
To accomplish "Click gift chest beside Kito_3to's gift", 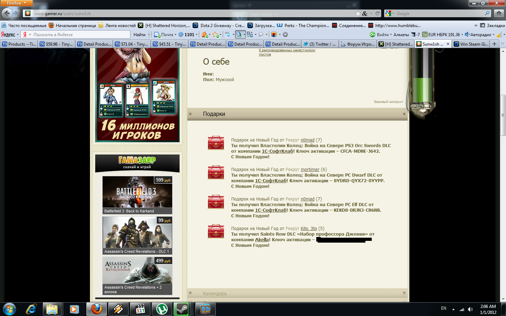I will point(216,231).
